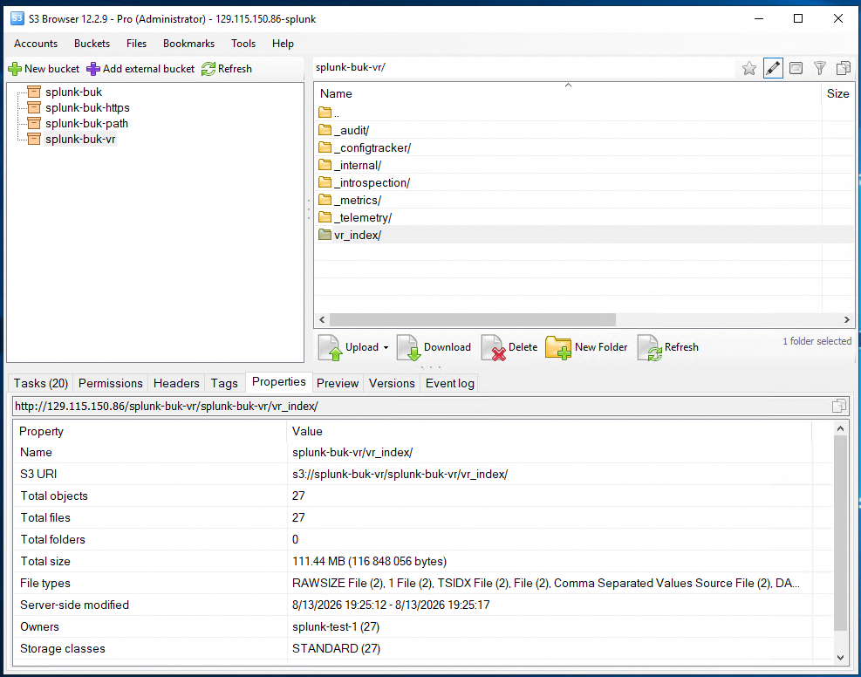
Task: Click the Owners value splunk-test-1 (27)
Action: [x=336, y=626]
